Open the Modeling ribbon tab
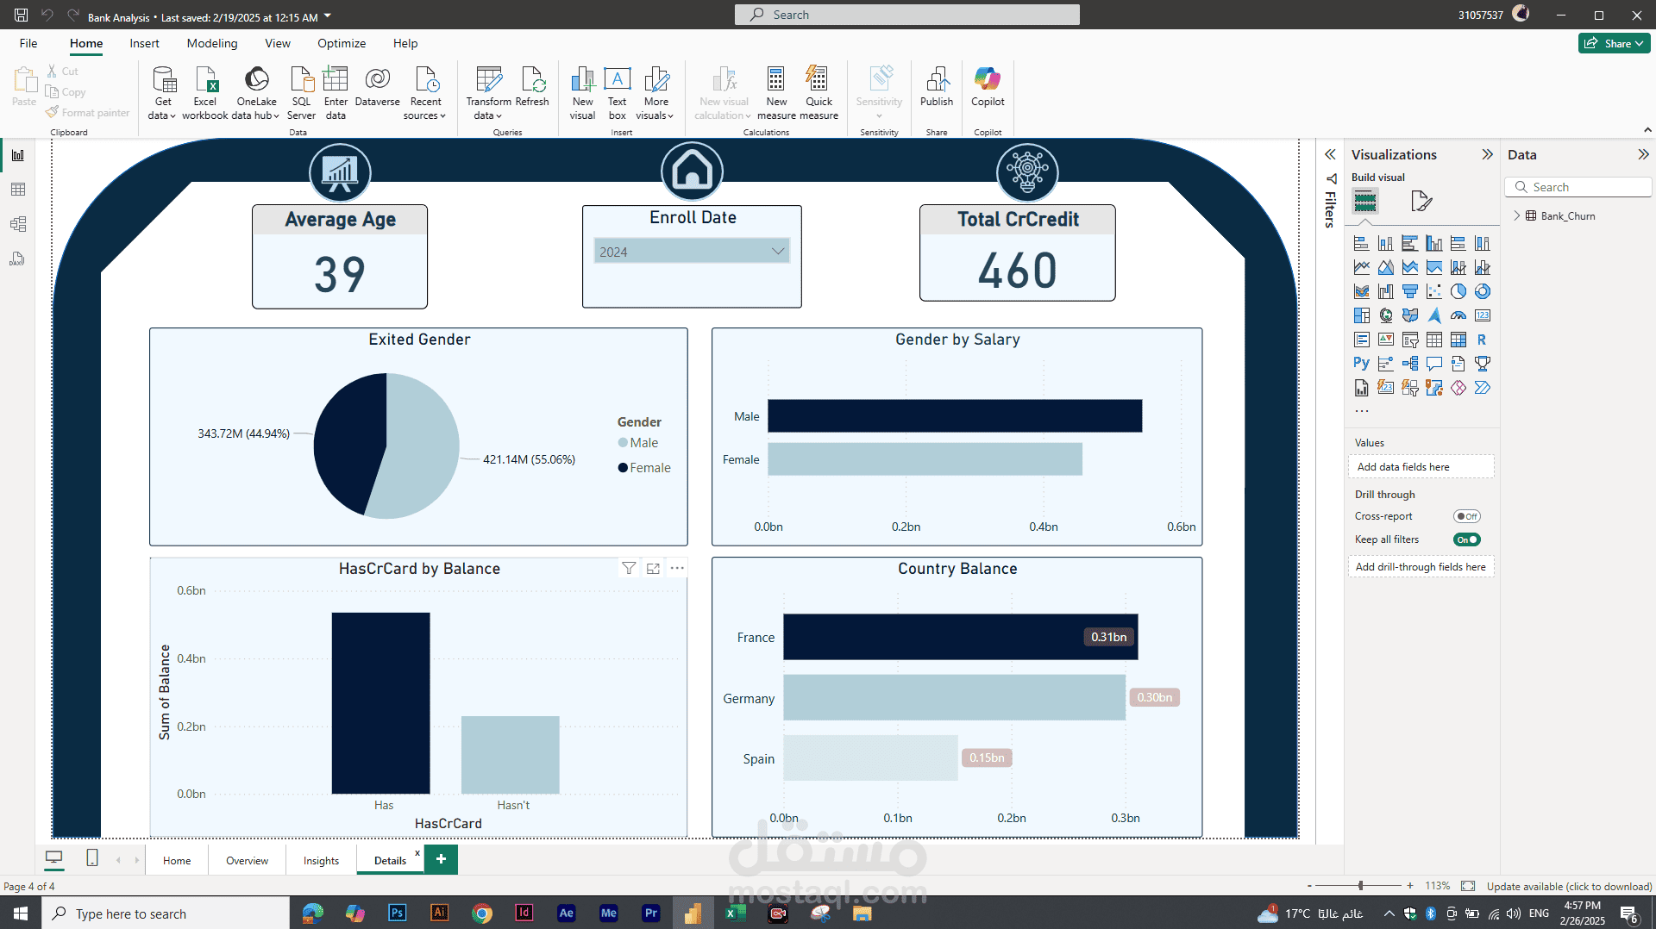This screenshot has width=1656, height=929. click(211, 43)
